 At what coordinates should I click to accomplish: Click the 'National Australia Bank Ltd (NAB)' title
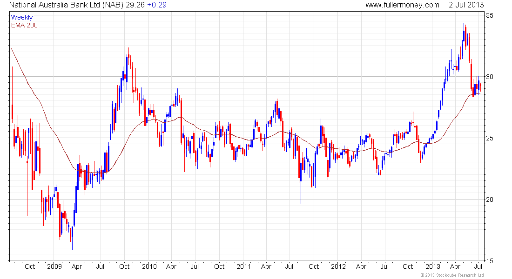tap(66, 5)
